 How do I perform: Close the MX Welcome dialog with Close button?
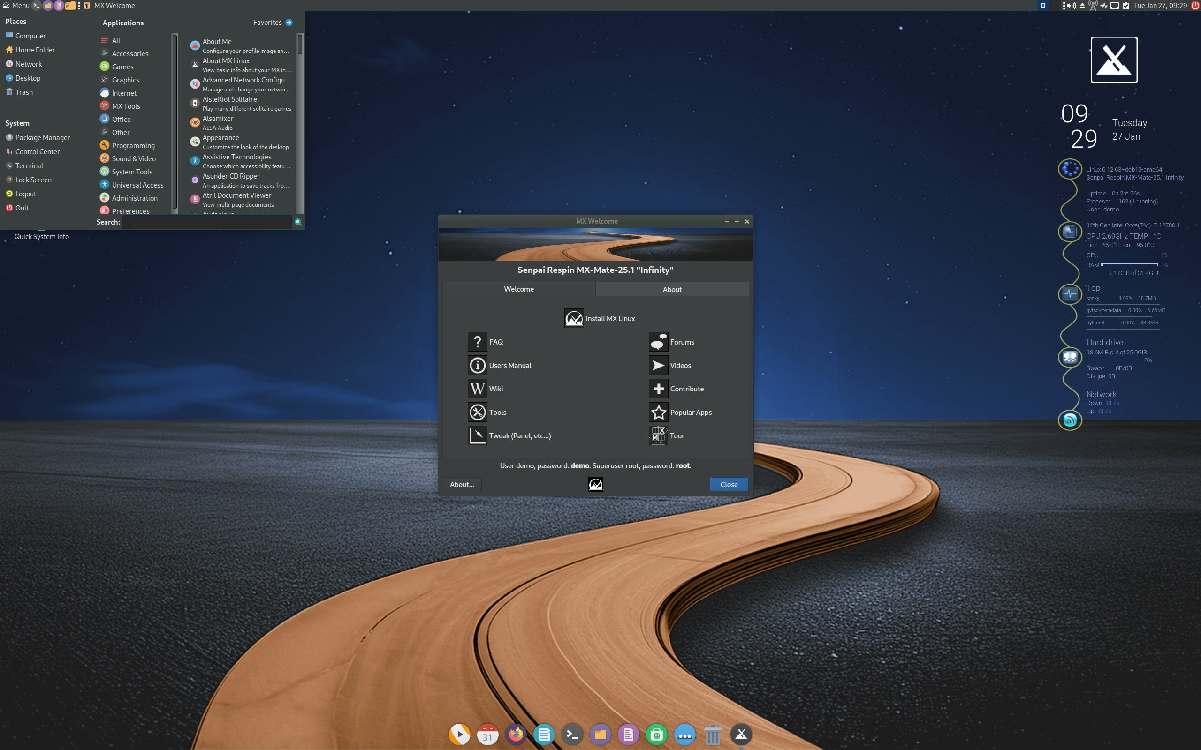(729, 484)
